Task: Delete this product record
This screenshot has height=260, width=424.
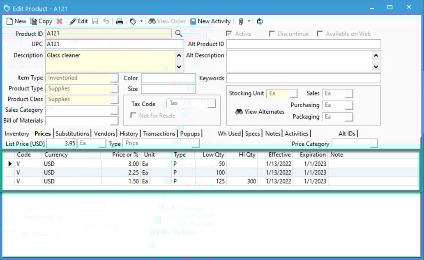Action: (x=59, y=21)
